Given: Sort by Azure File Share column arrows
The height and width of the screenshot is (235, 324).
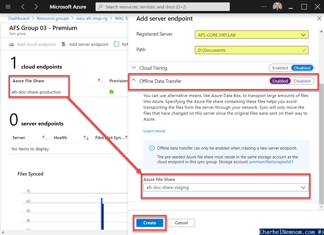Looking at the screenshot, I should point(100,81).
